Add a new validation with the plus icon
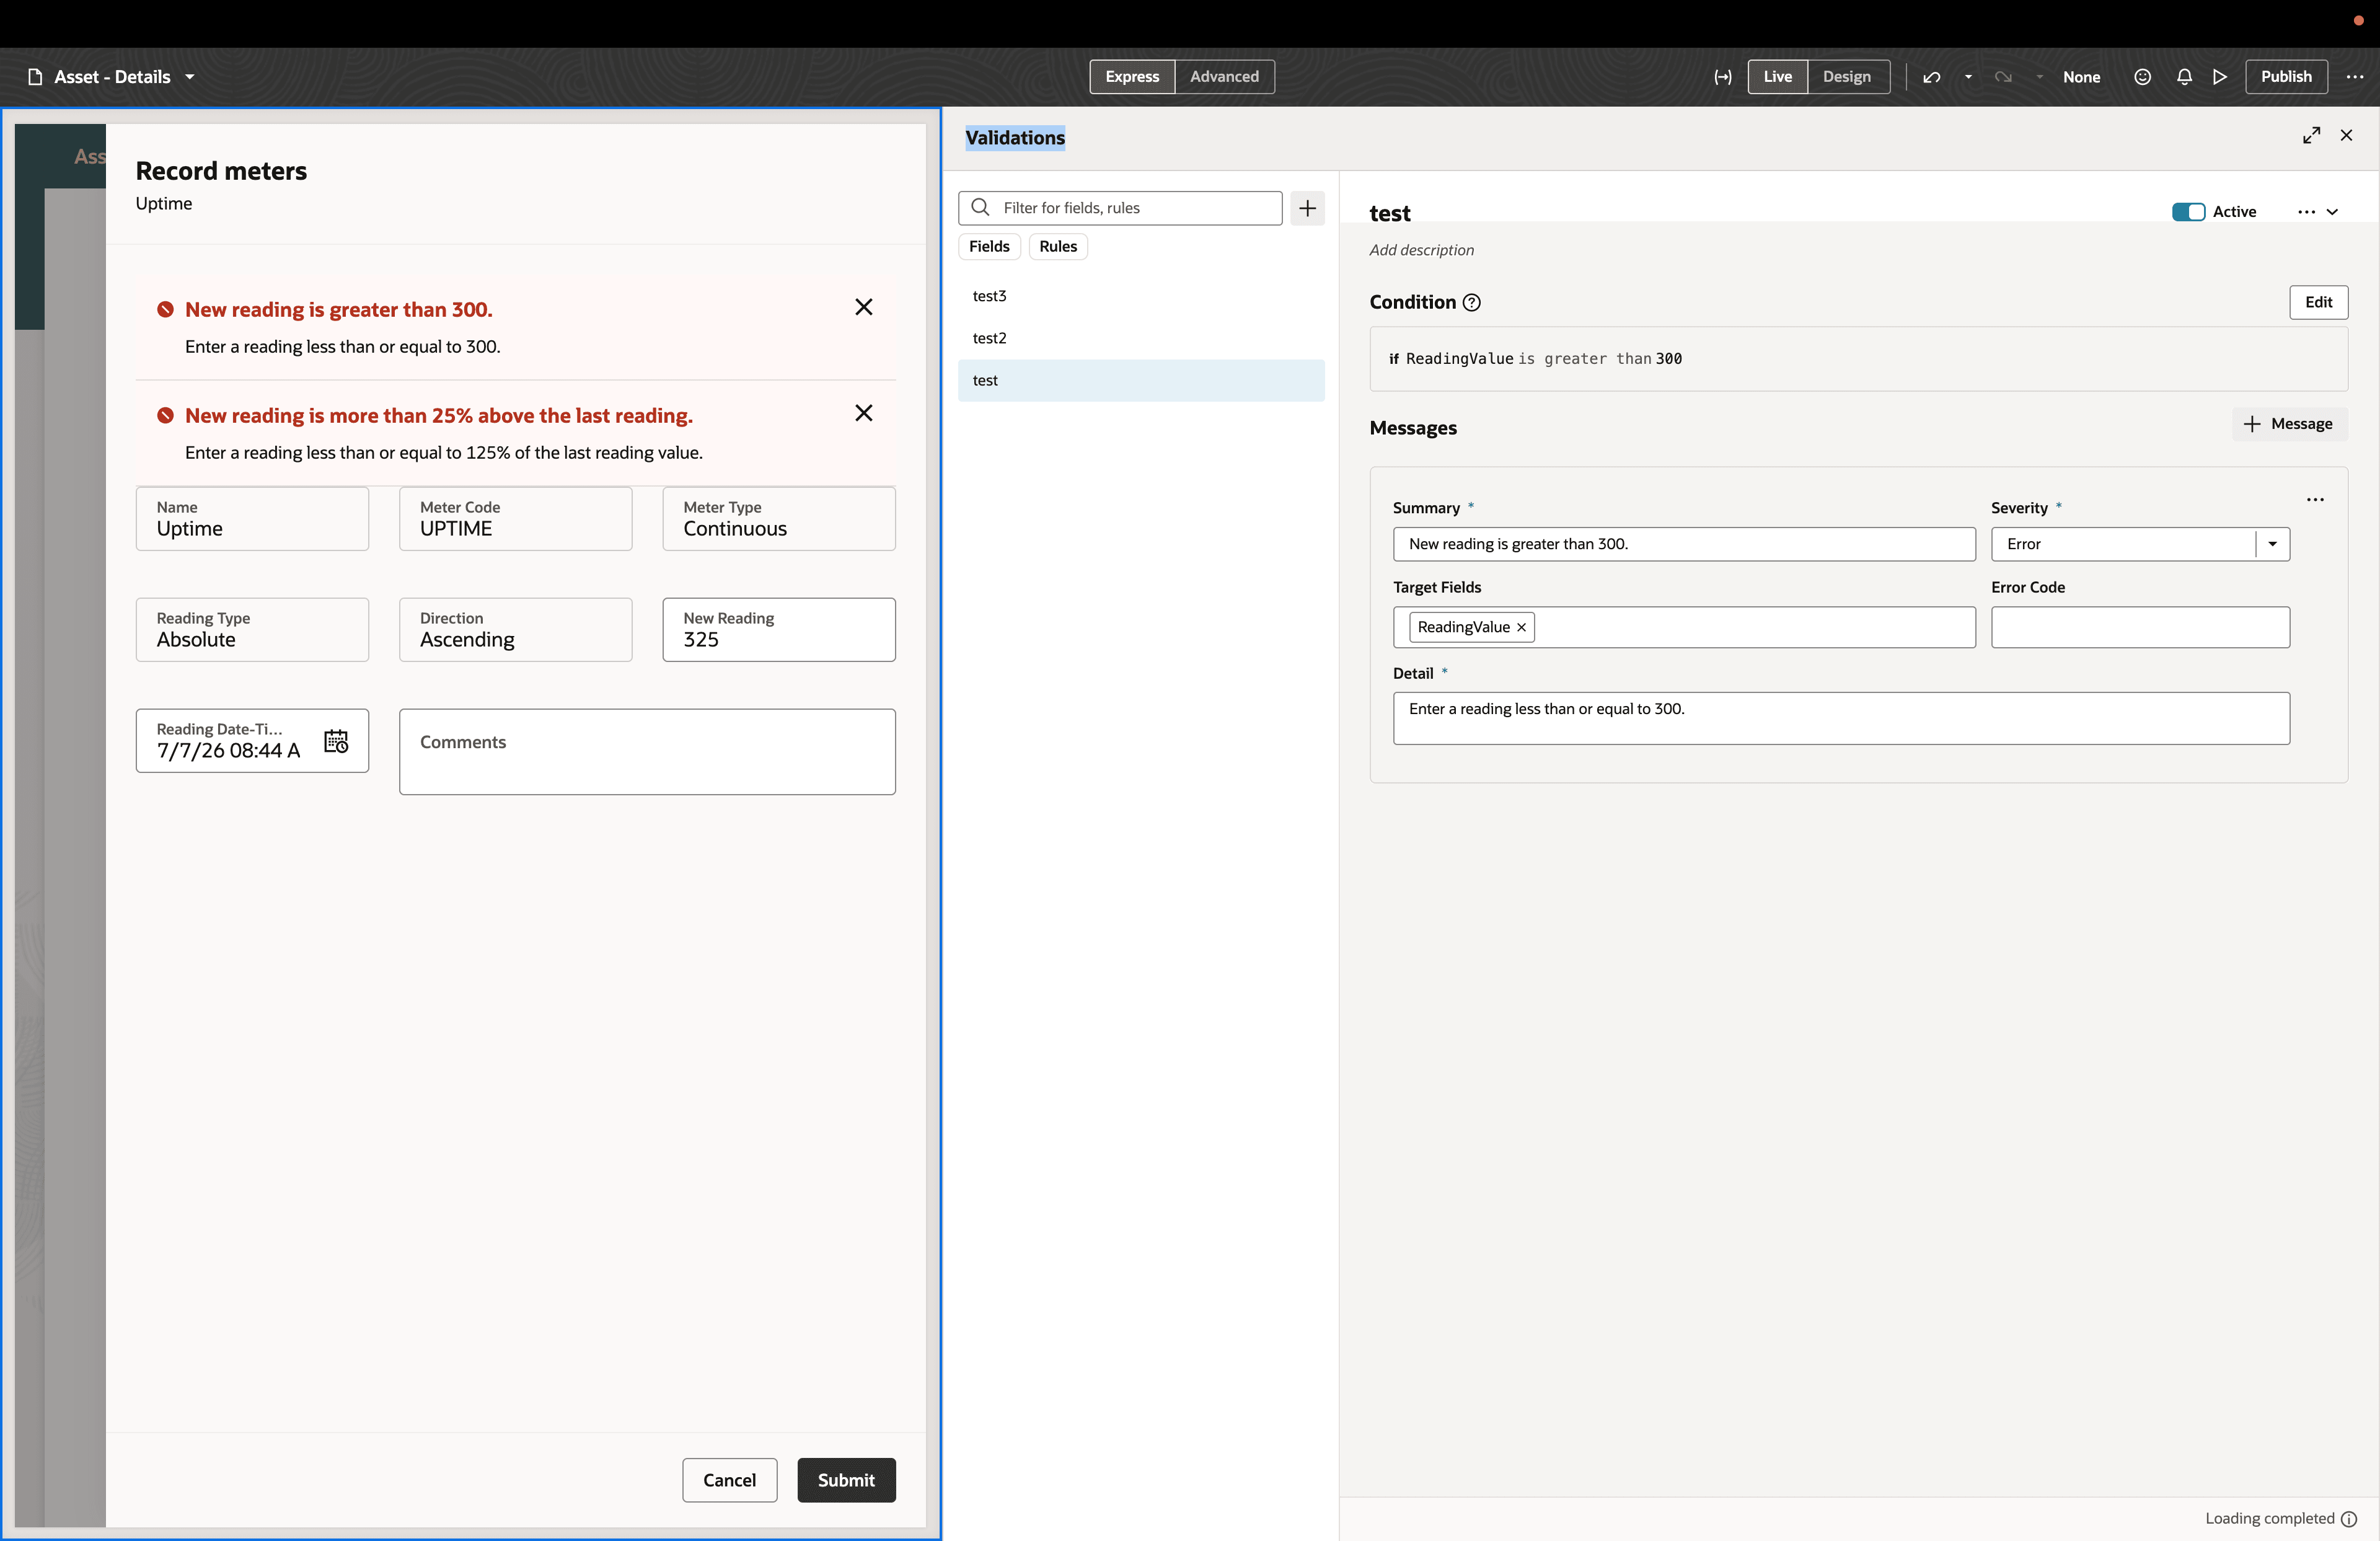 [x=1307, y=208]
